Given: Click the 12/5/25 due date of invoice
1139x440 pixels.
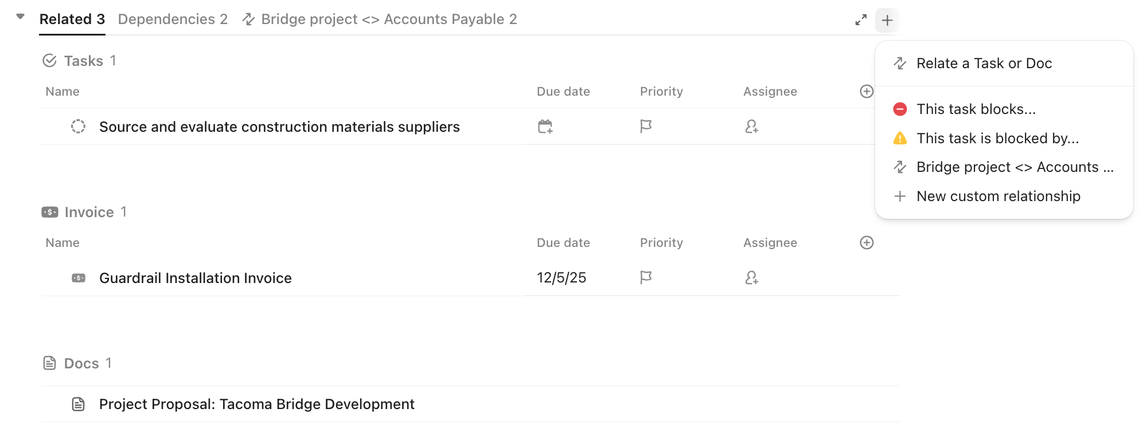Looking at the screenshot, I should (x=561, y=278).
